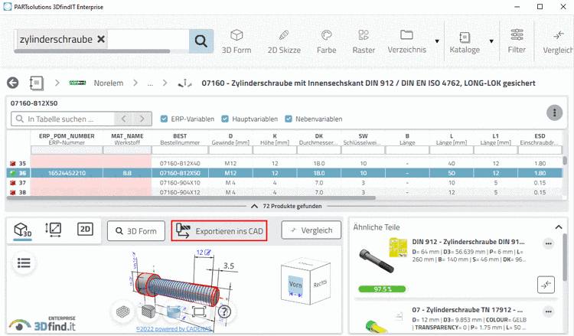The image size is (574, 336).
Task: Open 3D Form search mode
Action: [x=236, y=42]
